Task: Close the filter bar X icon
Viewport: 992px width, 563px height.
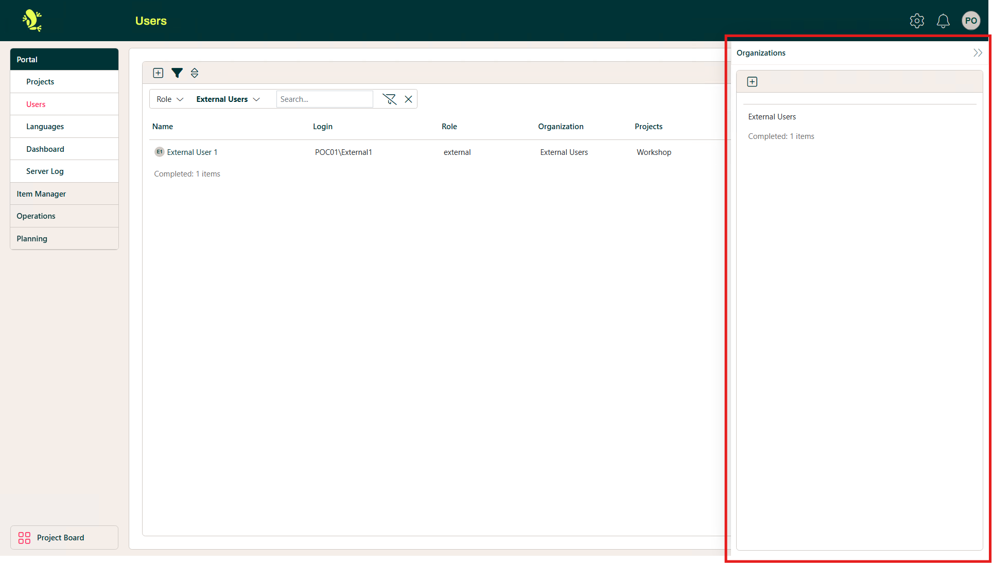Action: 408,99
